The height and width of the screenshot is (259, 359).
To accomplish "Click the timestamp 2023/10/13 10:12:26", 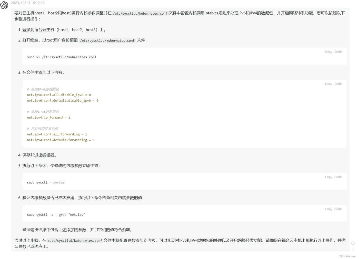I will coord(28,3).
